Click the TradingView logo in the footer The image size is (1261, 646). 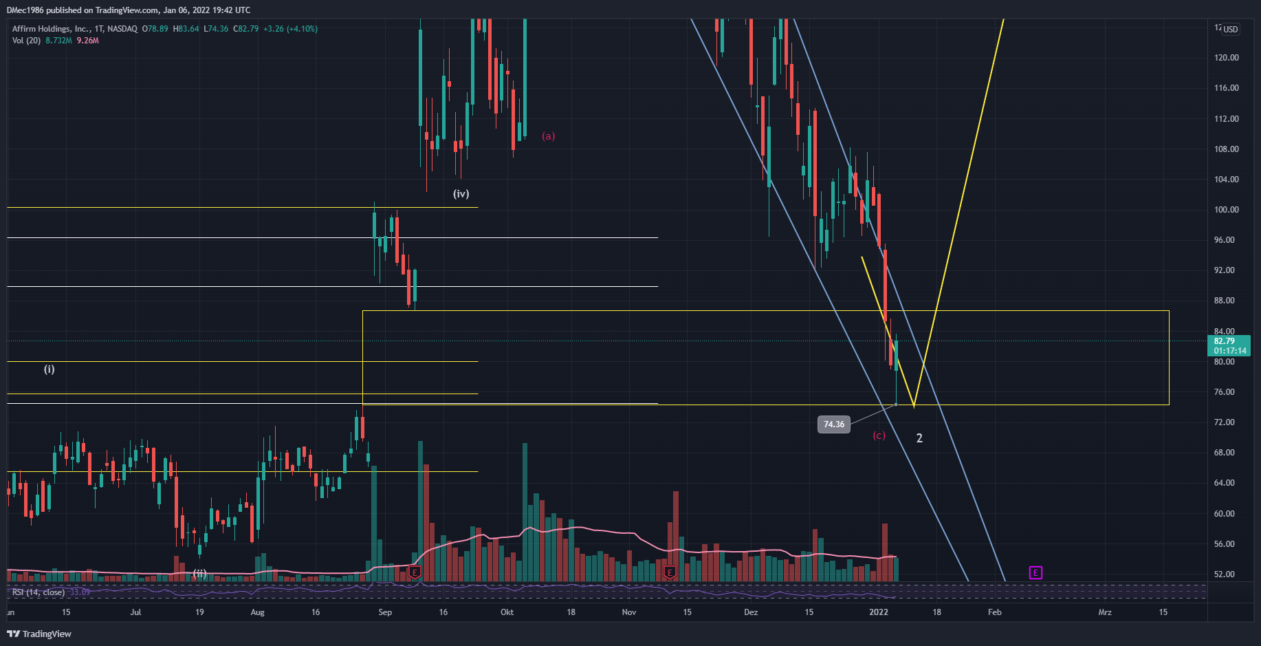coord(39,634)
